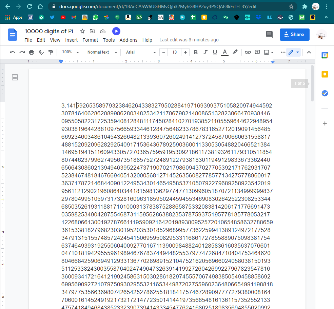This screenshot has height=309, width=334.
Task: Click the document title '10000 digits of Pi'
Action: click(x=49, y=31)
